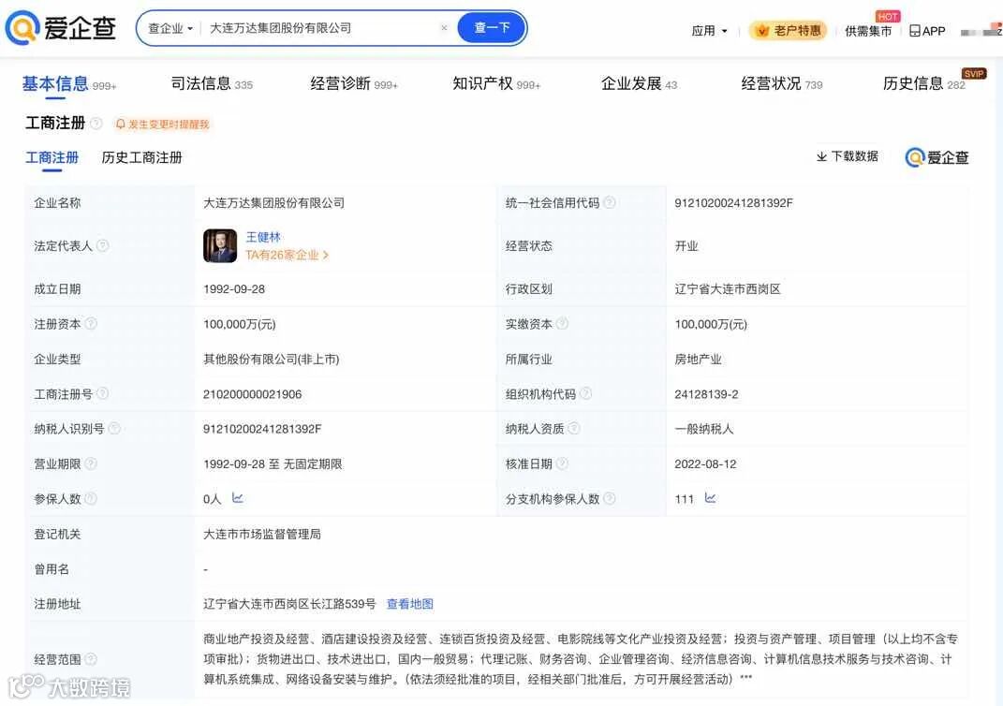Clear the search box with the x icon
Viewport: 1003px width, 706px height.
tap(444, 27)
